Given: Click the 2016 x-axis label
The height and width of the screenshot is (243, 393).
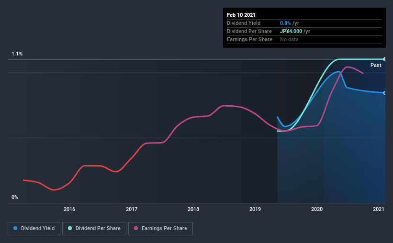Looking at the screenshot, I should click(69, 209).
